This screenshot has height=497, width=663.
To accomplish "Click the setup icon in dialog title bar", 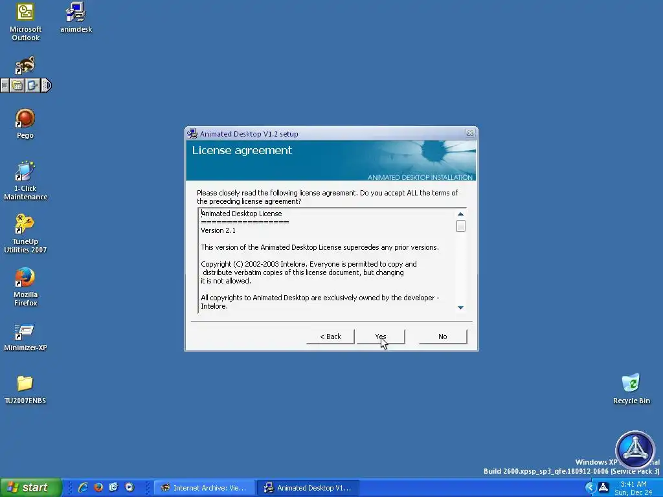I will [192, 134].
